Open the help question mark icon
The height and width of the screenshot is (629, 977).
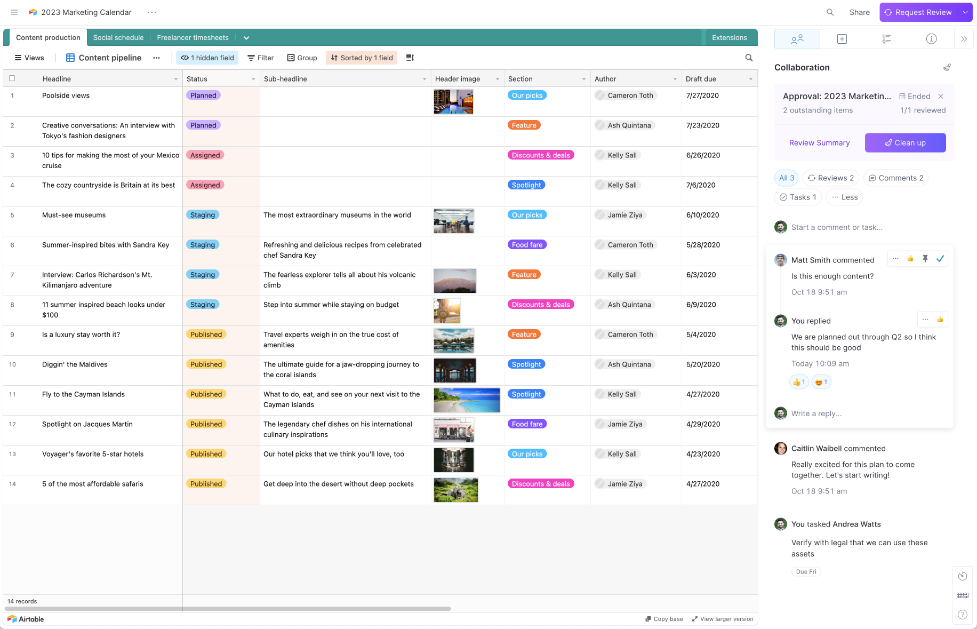pos(962,614)
